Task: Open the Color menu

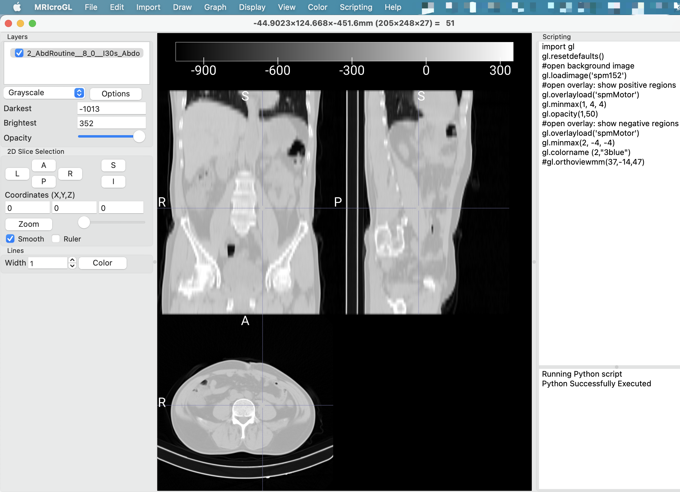Action: coord(317,7)
